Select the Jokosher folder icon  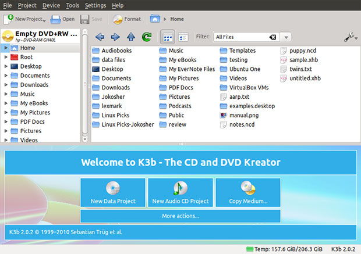[x=95, y=96]
